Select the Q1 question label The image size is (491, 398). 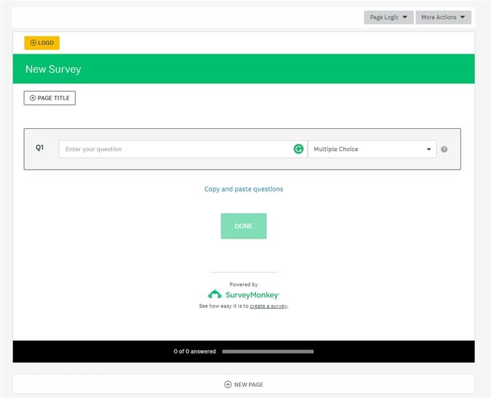click(x=40, y=148)
